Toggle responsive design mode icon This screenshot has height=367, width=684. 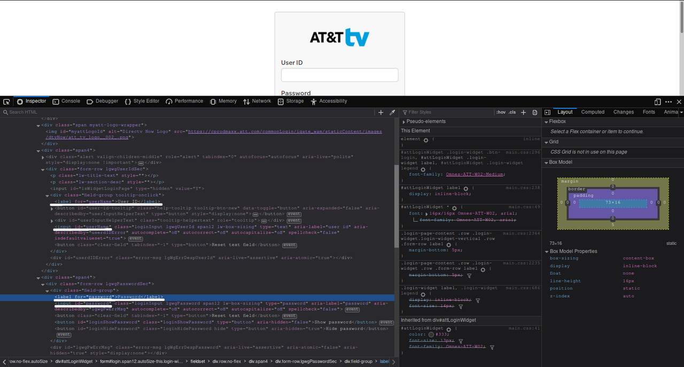click(x=657, y=101)
